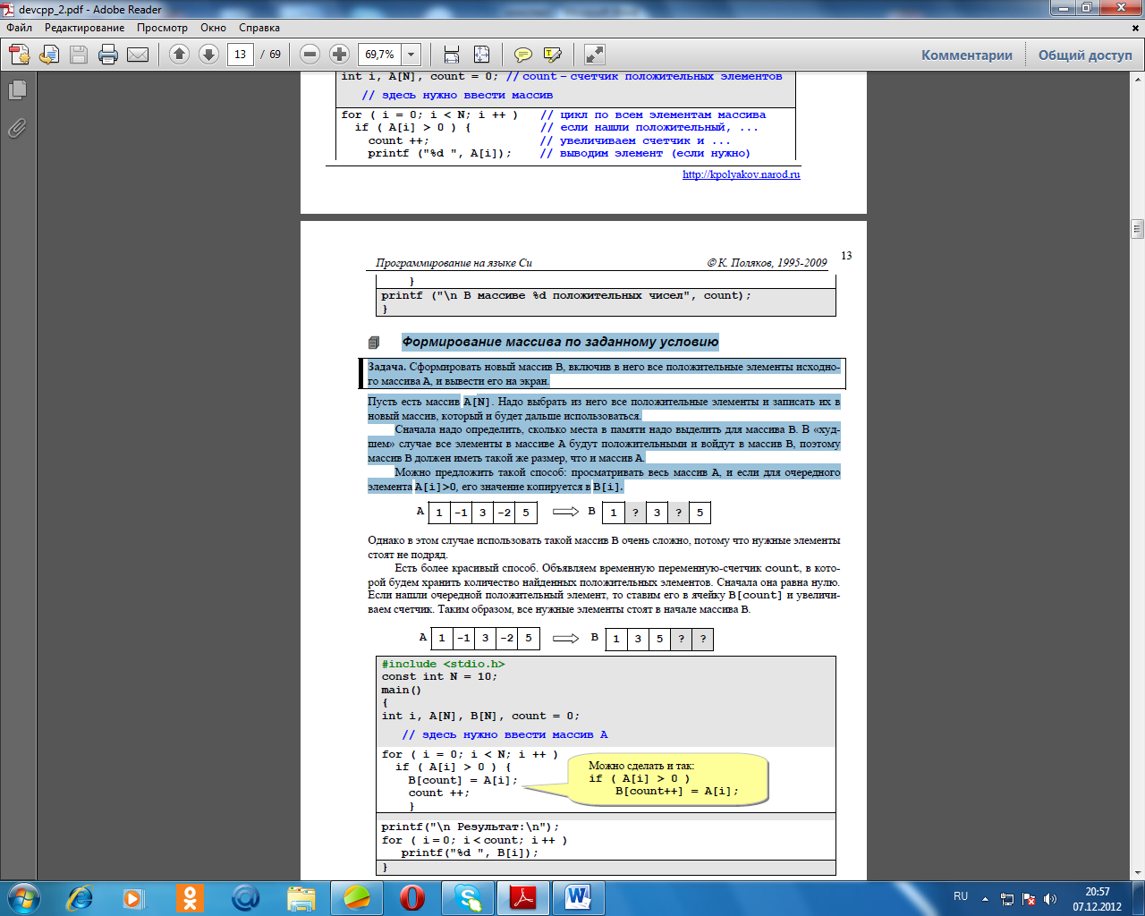Viewport: 1145px width, 916px height.
Task: Click the vertical scrollbar up arrow
Action: click(1138, 79)
